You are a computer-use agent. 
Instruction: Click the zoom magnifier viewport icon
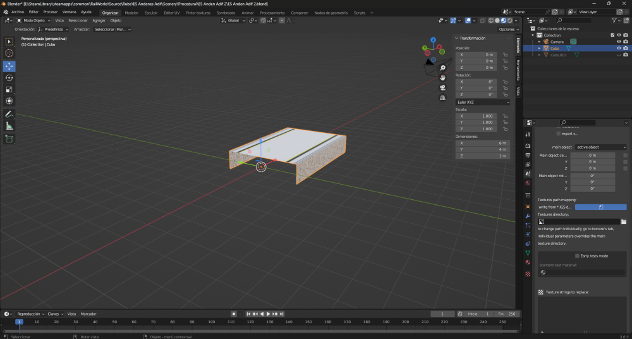[443, 68]
